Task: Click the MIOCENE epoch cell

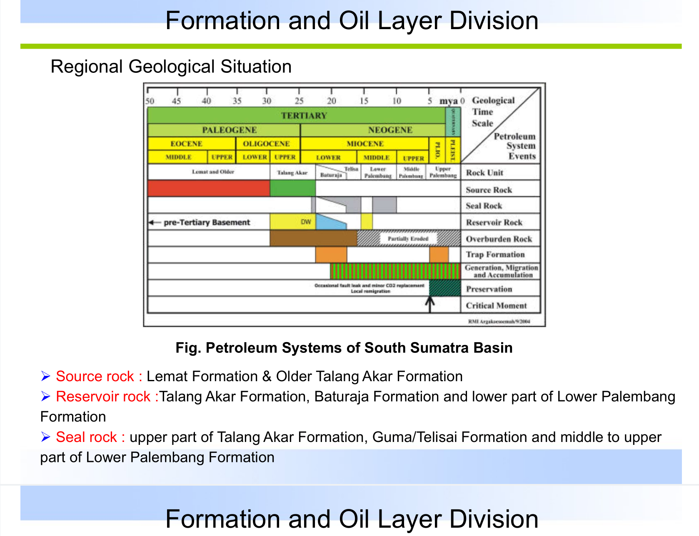Action: tap(364, 144)
